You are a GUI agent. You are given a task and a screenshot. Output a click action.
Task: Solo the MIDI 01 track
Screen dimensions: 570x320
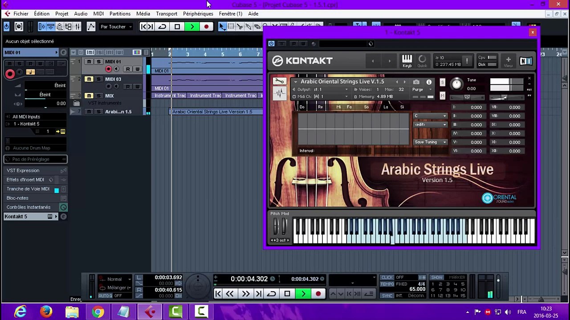point(98,62)
